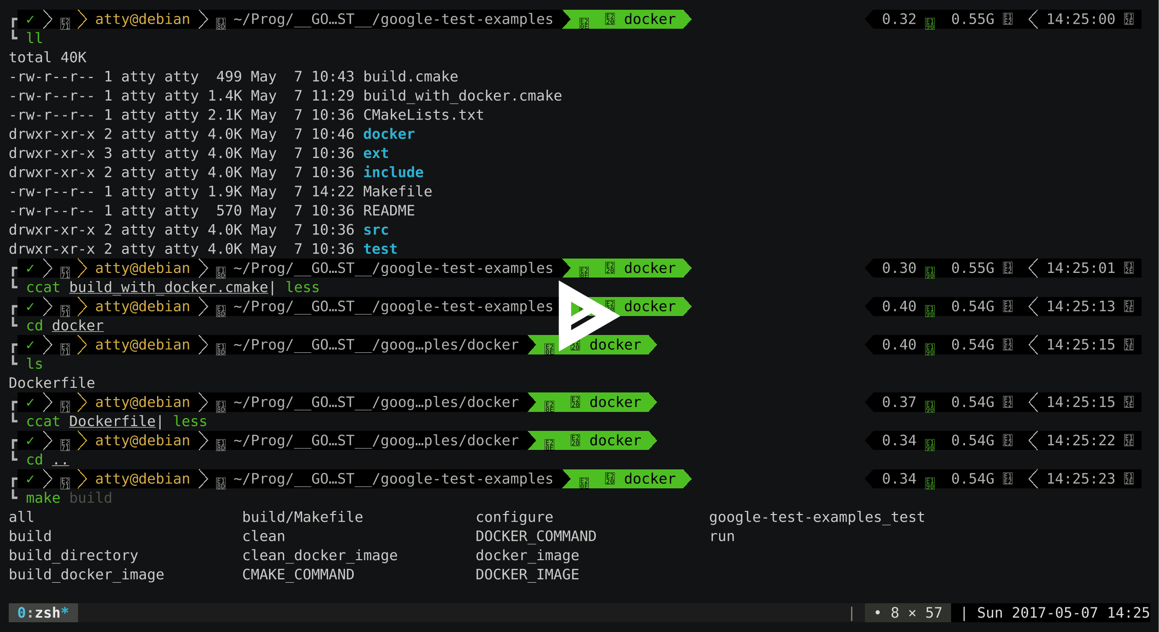This screenshot has width=1159, height=632.
Task: Click the CMAKE_COMMAND completion entry
Action: point(298,575)
